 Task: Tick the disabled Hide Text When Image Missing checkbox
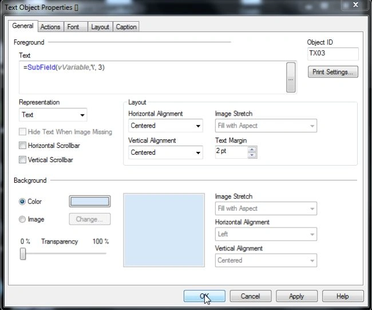pyautogui.click(x=22, y=132)
